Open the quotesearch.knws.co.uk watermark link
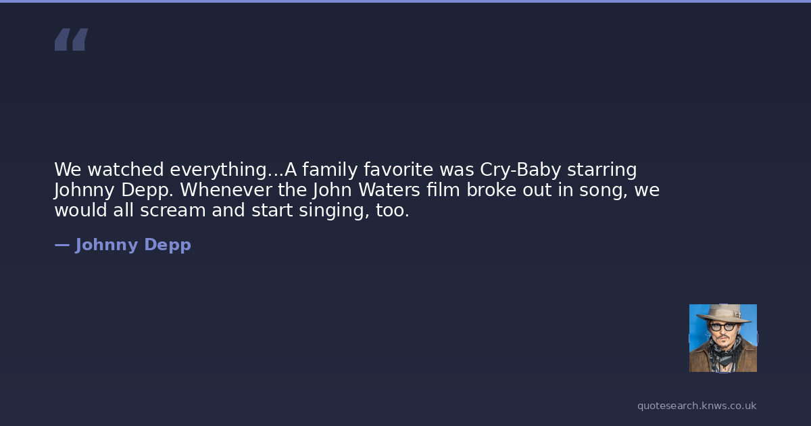This screenshot has width=811, height=426. click(x=697, y=406)
